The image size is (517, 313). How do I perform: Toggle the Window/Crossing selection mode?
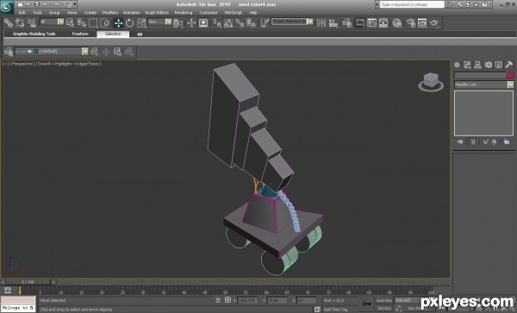[x=104, y=22]
